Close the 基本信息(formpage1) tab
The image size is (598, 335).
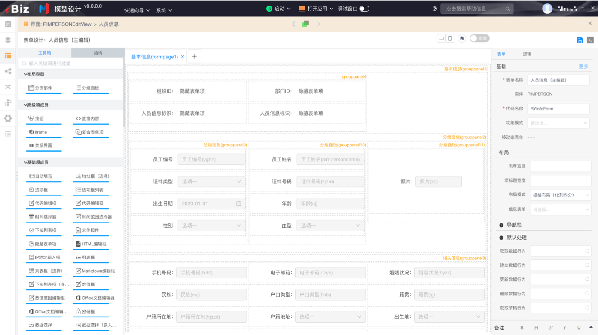coord(183,57)
